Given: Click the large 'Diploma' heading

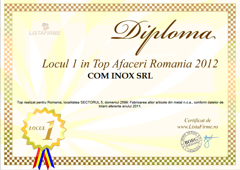Looking at the screenshot, I should point(163,37).
